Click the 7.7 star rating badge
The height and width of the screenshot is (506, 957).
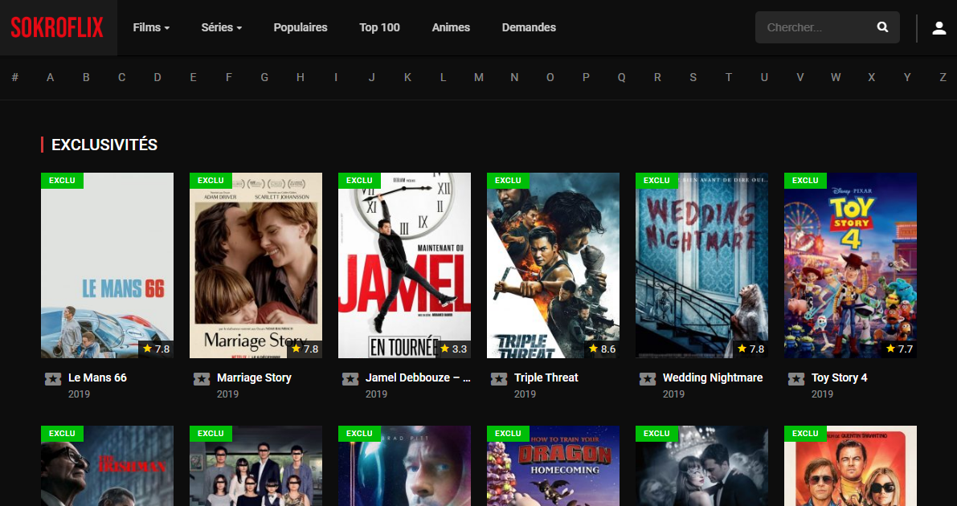point(899,349)
